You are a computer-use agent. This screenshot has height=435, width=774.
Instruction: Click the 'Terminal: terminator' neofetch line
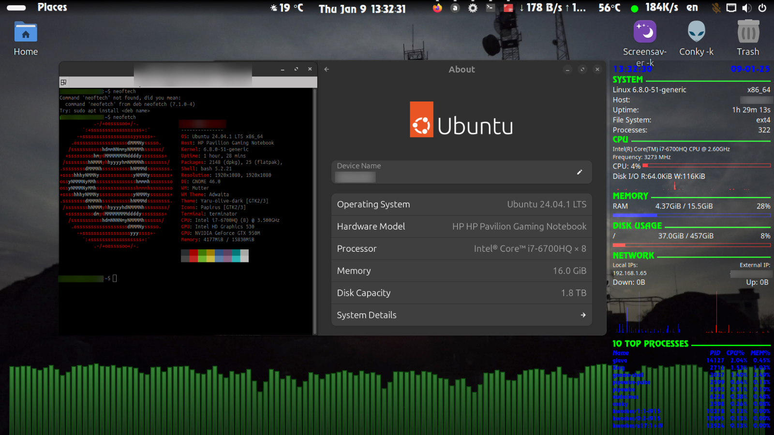click(209, 214)
